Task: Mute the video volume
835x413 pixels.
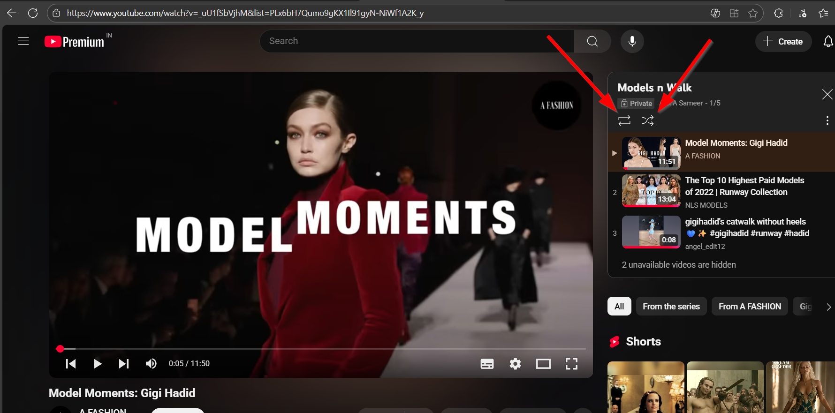Action: pos(151,364)
